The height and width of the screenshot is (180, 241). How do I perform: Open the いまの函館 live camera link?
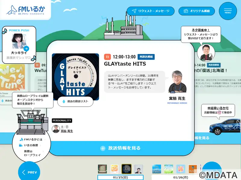[31, 145]
